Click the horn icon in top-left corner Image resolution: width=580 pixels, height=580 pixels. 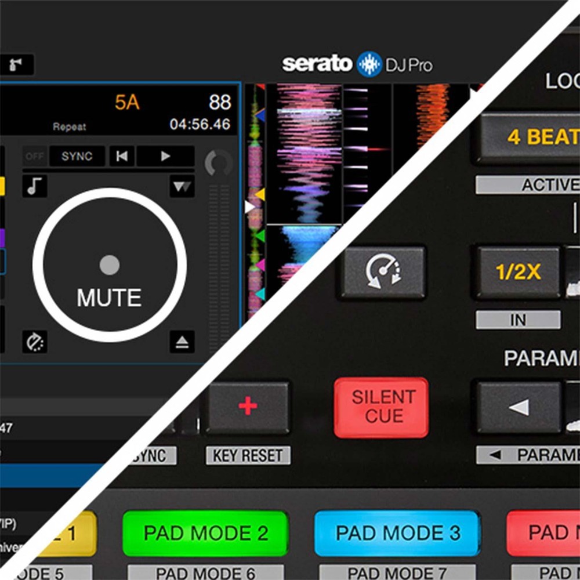pyautogui.click(x=16, y=64)
